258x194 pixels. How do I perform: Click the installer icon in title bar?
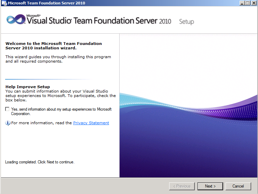[4, 3]
